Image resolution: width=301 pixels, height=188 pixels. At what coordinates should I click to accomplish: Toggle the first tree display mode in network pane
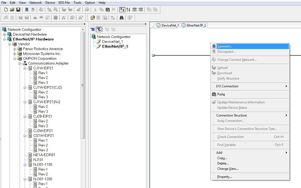(93, 29)
